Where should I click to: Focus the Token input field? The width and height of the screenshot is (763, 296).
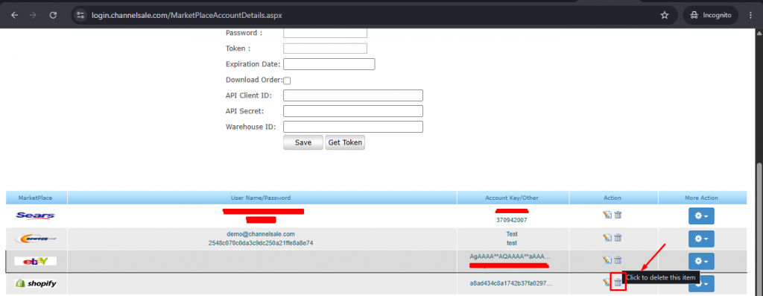tap(325, 48)
